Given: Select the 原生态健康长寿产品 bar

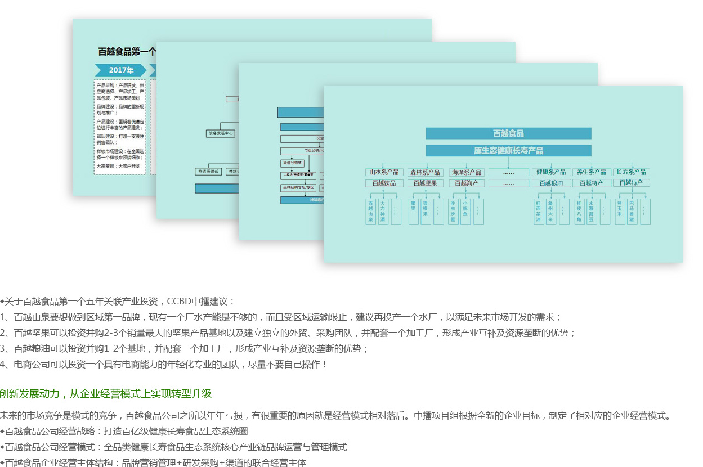Looking at the screenshot, I should pyautogui.click(x=508, y=151).
